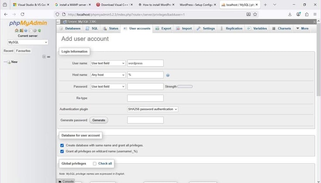The height and width of the screenshot is (183, 321).
Task: Open the Recent tables list
Action: (x=8, y=51)
